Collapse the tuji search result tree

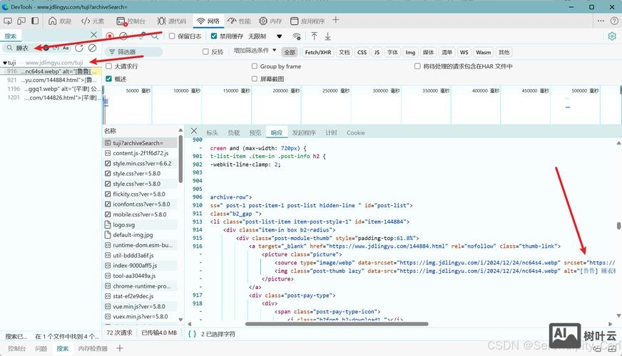pos(4,63)
